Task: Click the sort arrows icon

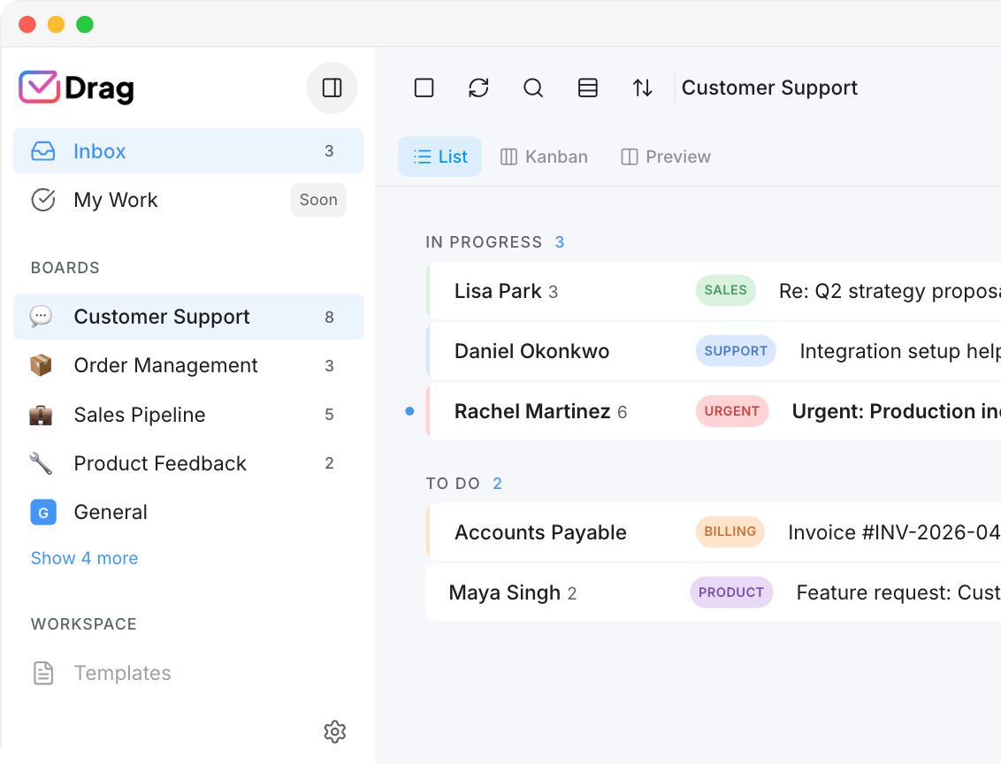Action: 642,88
